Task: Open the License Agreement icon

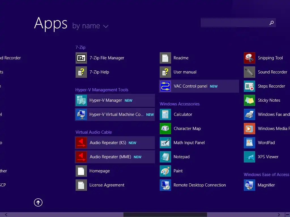Action: coord(81,185)
